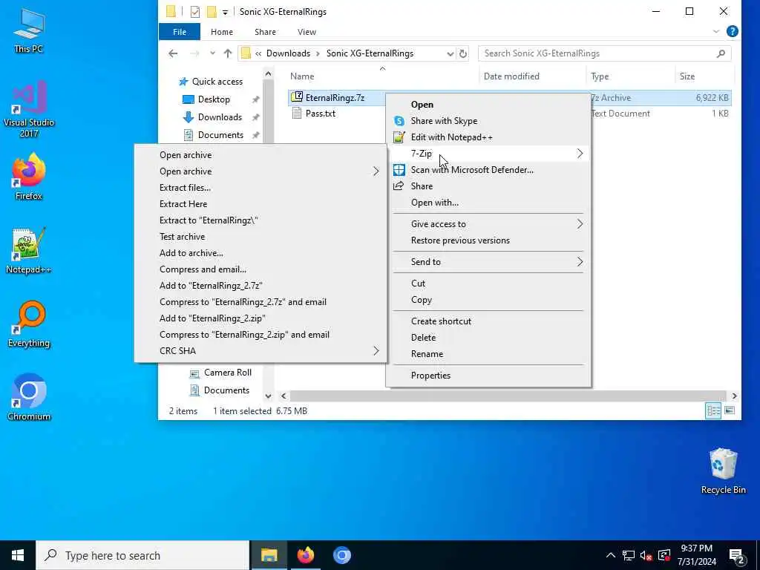Image resolution: width=760 pixels, height=570 pixels.
Task: Click the muted volume tray icon
Action: click(646, 555)
